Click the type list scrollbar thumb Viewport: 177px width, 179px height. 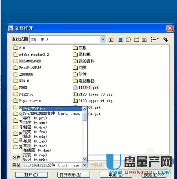point(85,116)
